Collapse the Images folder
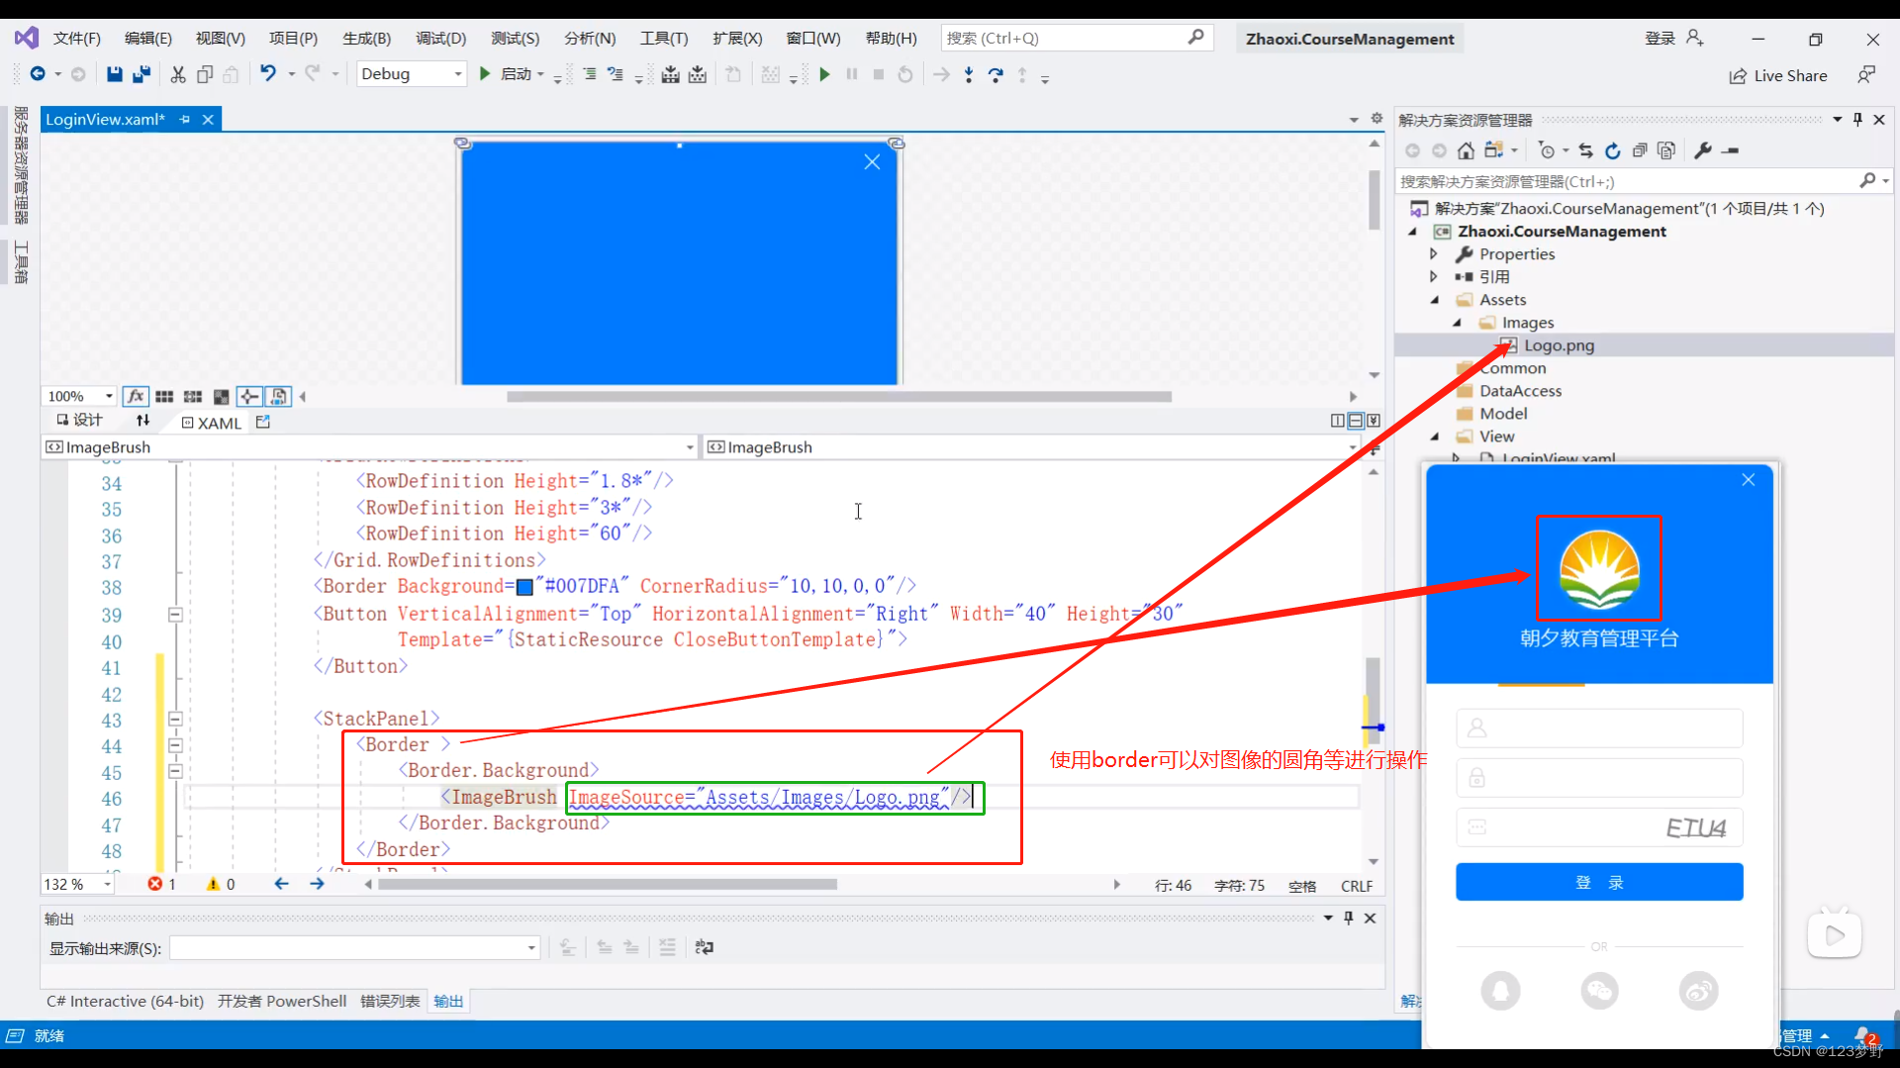Image resolution: width=1900 pixels, height=1068 pixels. pos(1457,323)
